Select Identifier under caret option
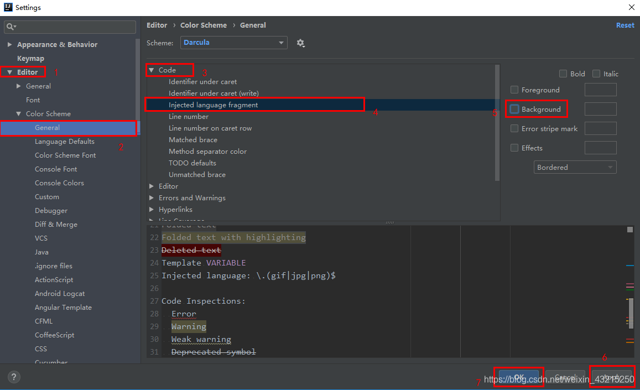 (203, 82)
